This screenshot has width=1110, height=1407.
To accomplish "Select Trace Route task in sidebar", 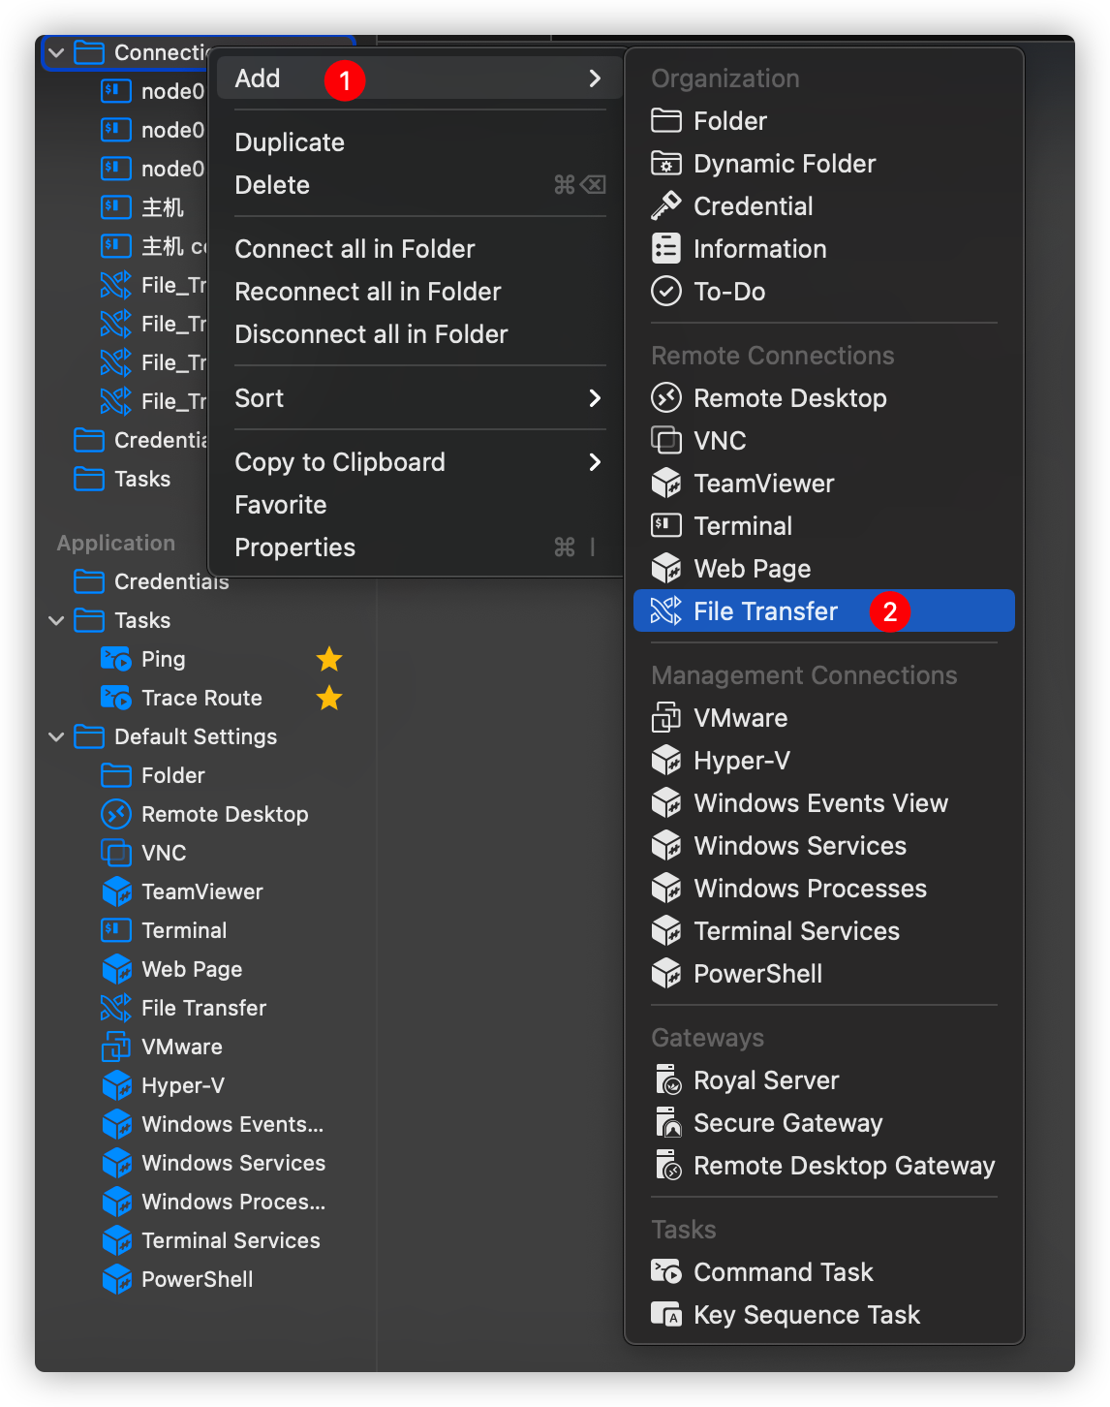I will click(x=201, y=698).
